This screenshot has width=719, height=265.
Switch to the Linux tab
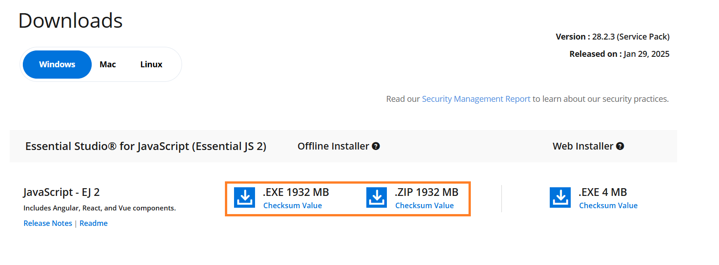point(151,65)
